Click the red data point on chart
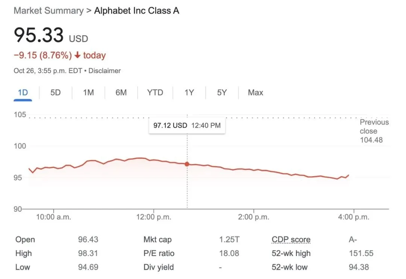Image resolution: width=406 pixels, height=279 pixels. (x=187, y=164)
